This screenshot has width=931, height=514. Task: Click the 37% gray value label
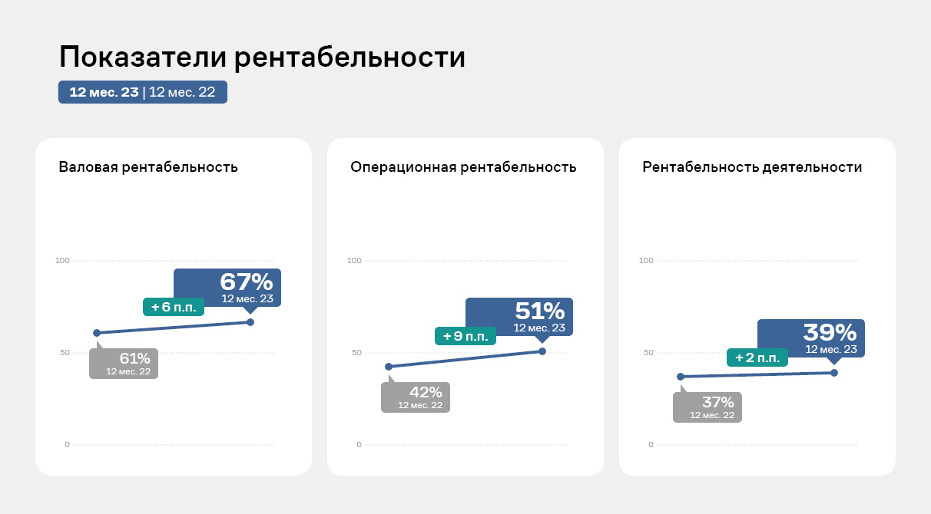pos(717,402)
